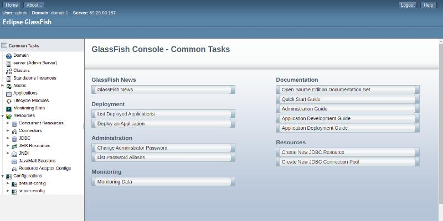Click the Logout button
The height and width of the screenshot is (221, 443).
(408, 5)
